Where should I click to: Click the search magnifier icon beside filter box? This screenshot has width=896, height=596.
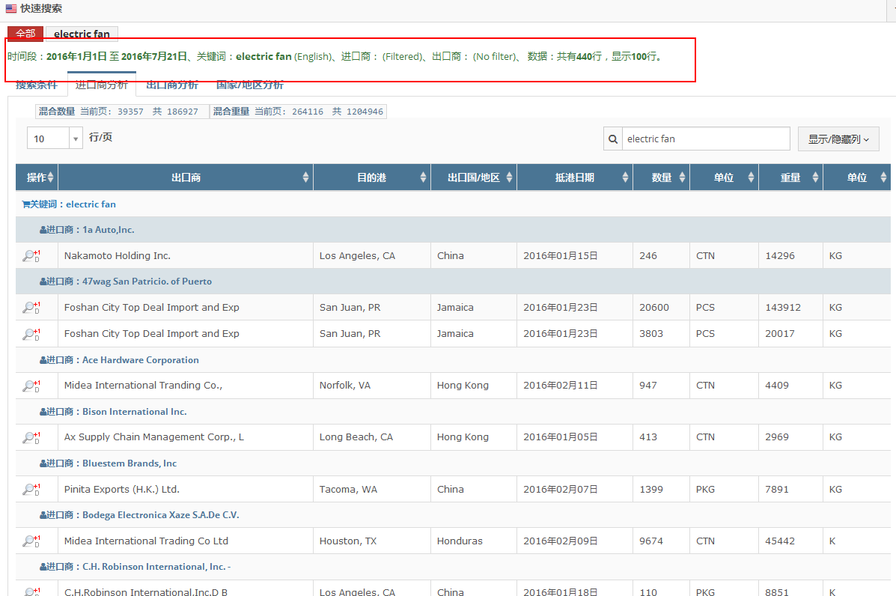click(x=613, y=139)
